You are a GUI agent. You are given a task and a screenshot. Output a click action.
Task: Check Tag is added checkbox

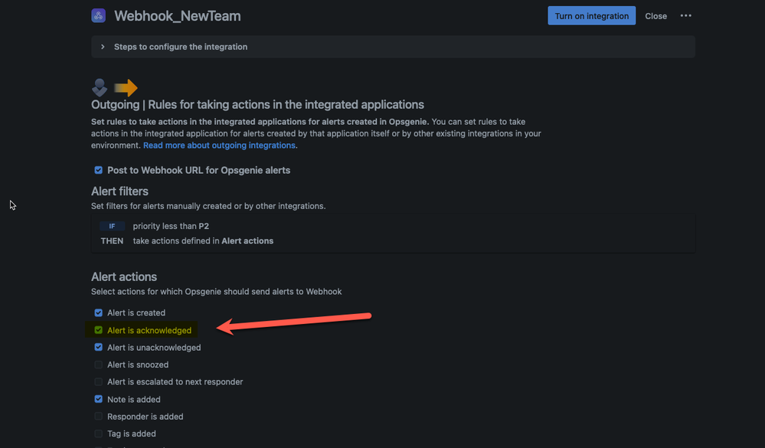[99, 433]
